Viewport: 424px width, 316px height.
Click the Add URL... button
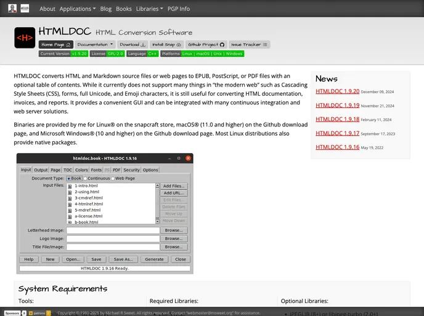click(174, 193)
